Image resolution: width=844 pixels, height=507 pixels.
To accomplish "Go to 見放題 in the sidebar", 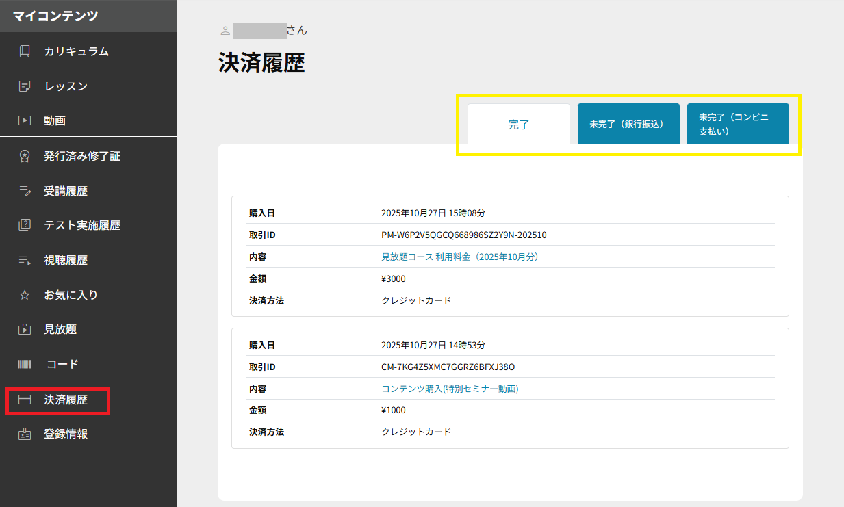I will pyautogui.click(x=60, y=329).
